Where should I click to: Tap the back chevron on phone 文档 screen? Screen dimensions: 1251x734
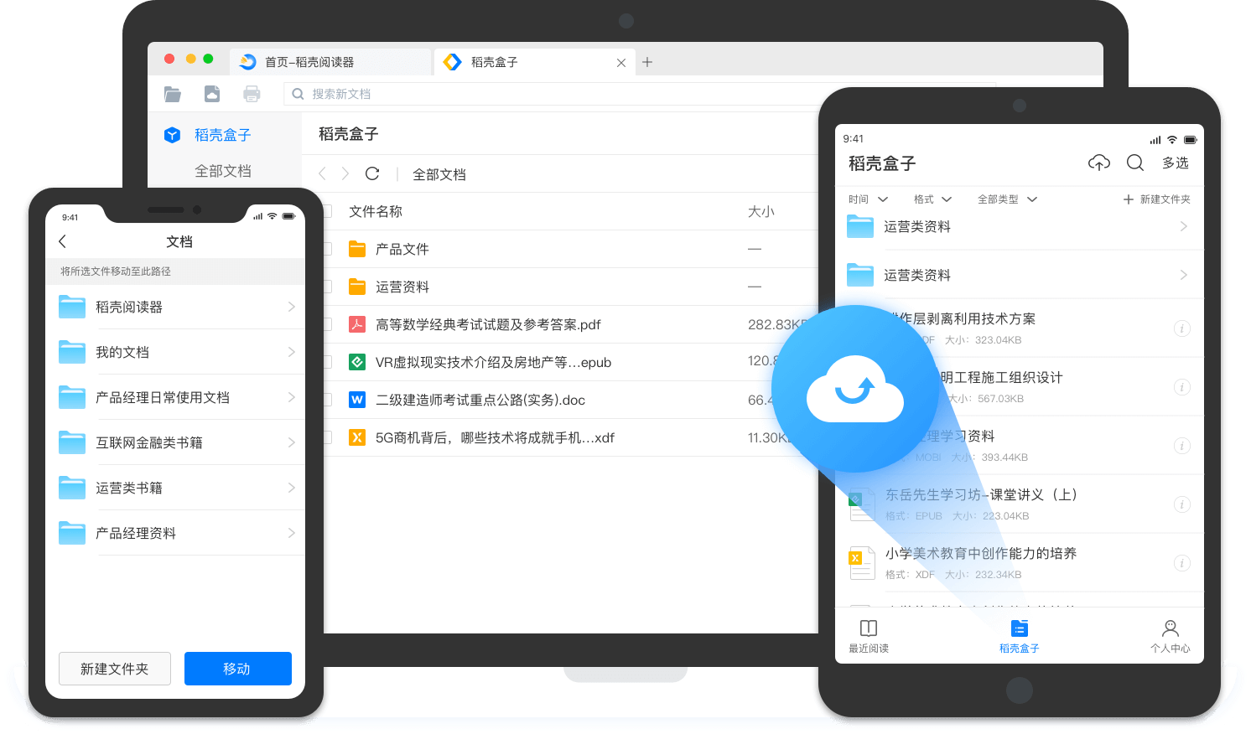63,241
